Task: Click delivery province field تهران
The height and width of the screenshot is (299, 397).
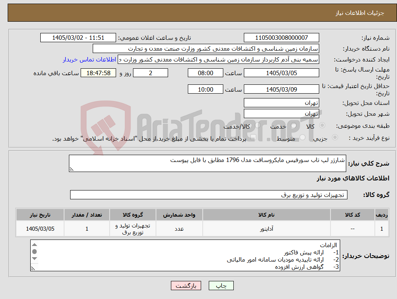Action: point(281,103)
